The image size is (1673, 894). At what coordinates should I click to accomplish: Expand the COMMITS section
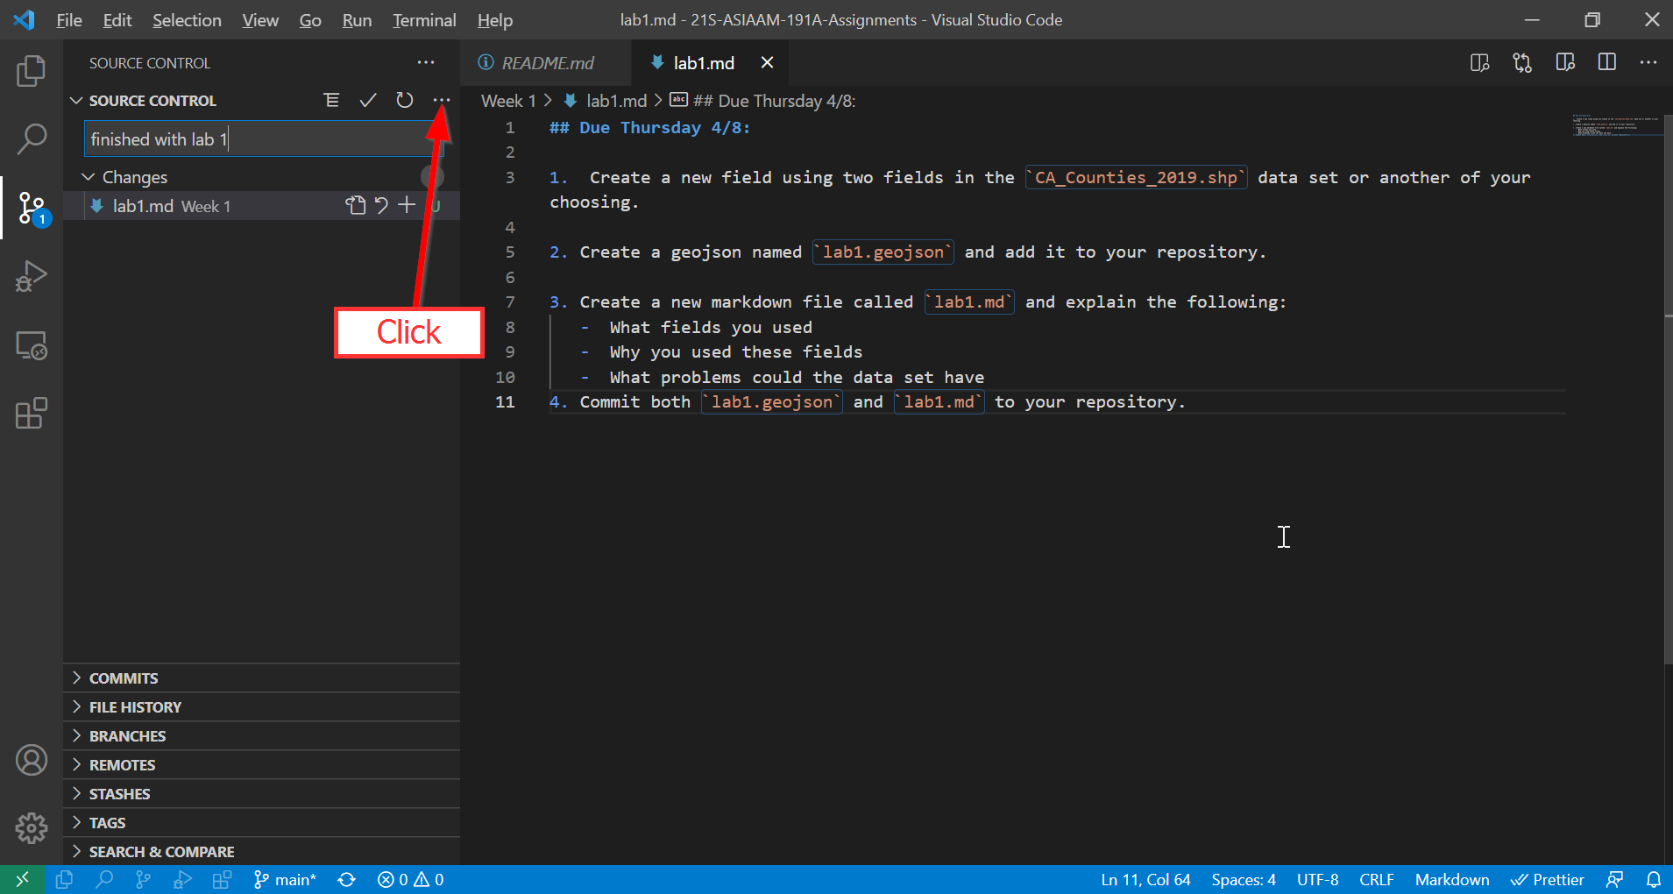(124, 678)
